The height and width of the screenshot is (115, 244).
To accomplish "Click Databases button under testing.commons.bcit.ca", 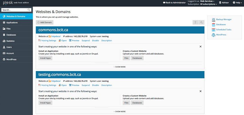I will pyautogui.click(x=137, y=103).
